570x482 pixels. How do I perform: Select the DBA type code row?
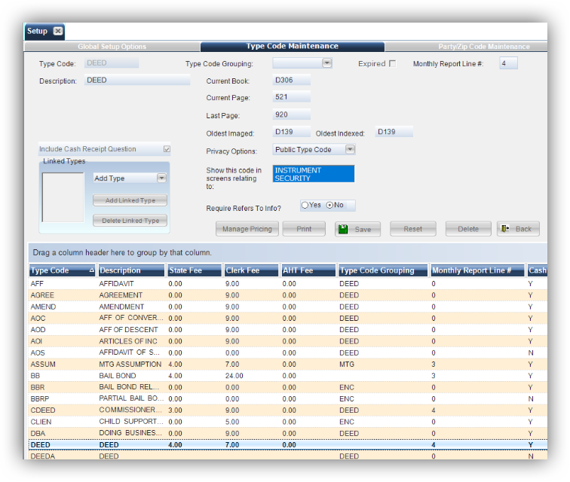[38, 433]
